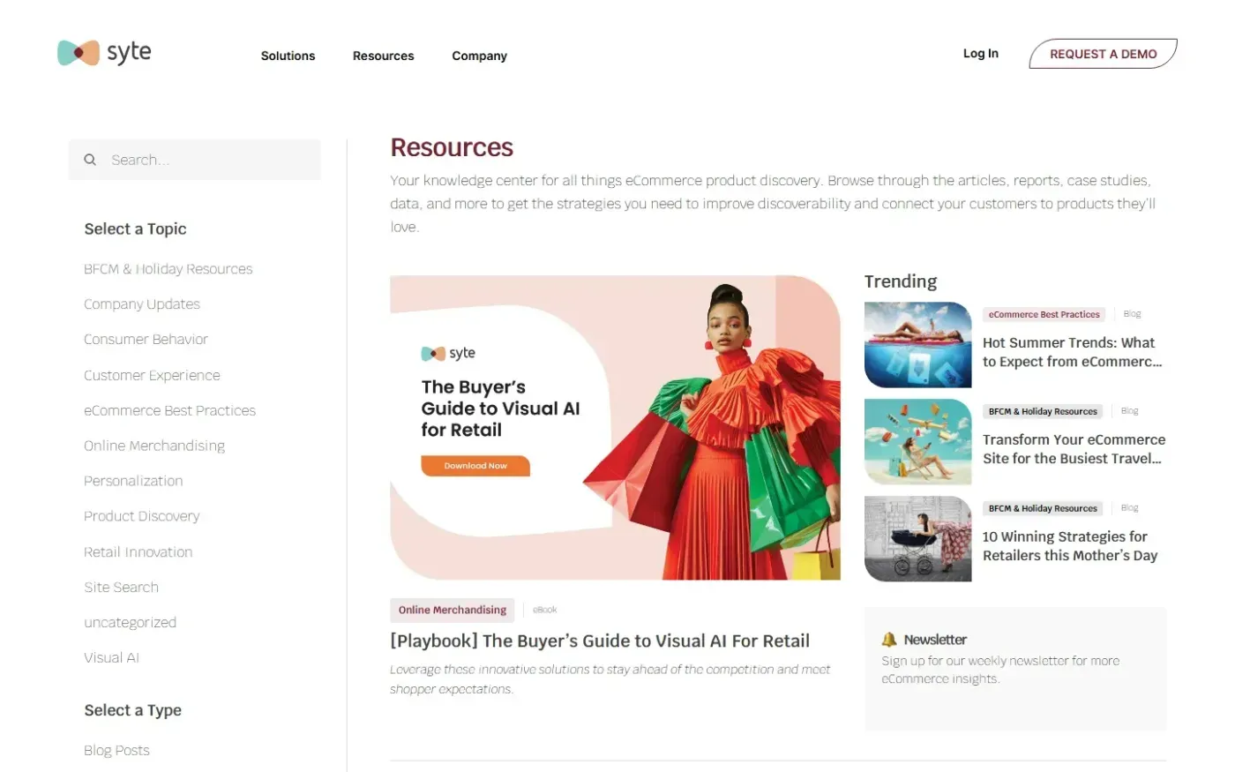Select Online Merchandising sidebar topic
Image resolution: width=1235 pixels, height=772 pixels.
click(x=154, y=446)
